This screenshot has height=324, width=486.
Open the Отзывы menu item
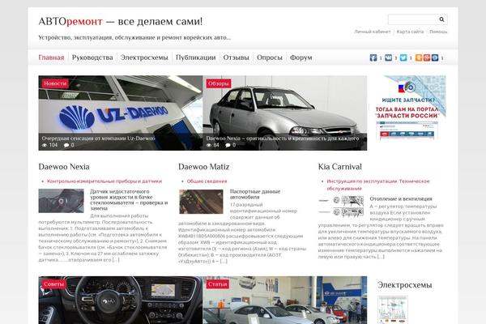(x=237, y=58)
